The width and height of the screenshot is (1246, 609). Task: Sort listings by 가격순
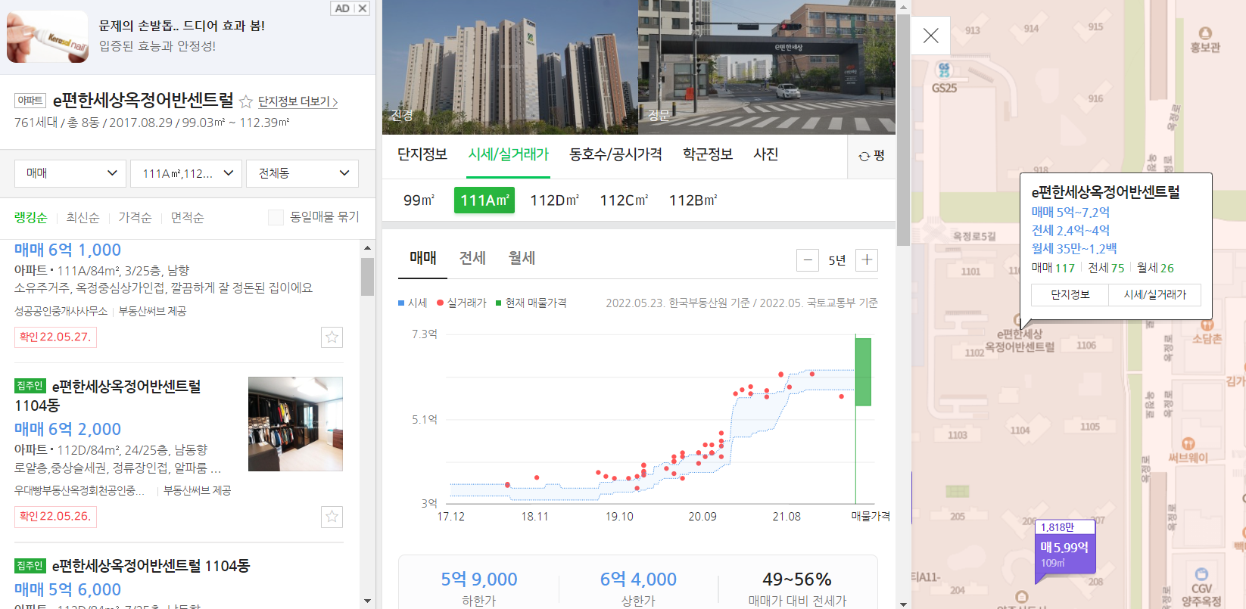(x=135, y=218)
